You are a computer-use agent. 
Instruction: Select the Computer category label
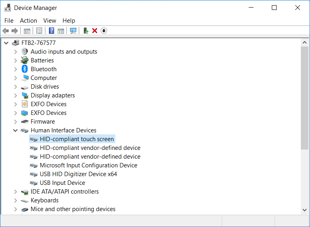(44, 78)
